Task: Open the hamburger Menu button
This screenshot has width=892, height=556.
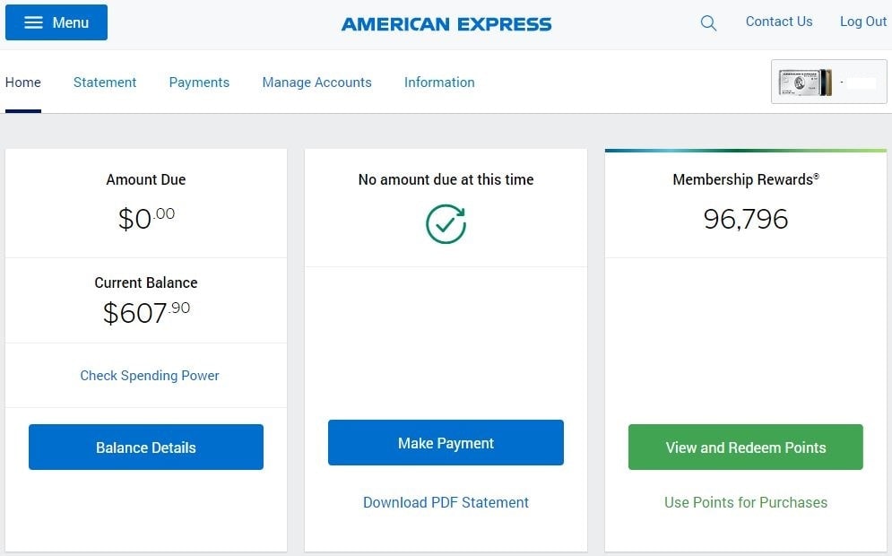Action: tap(56, 22)
